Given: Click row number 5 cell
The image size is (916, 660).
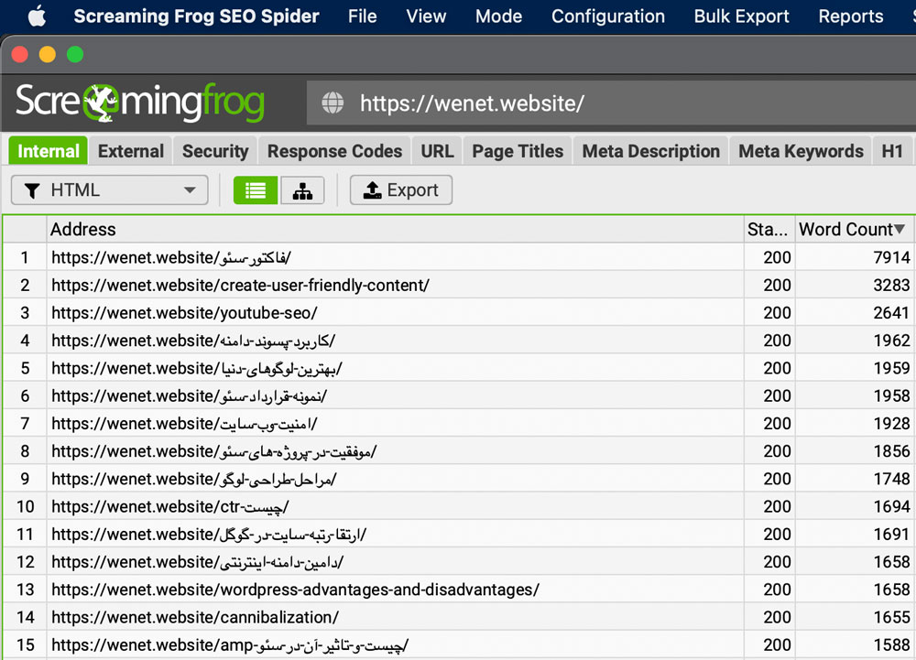Looking at the screenshot, I should [25, 368].
